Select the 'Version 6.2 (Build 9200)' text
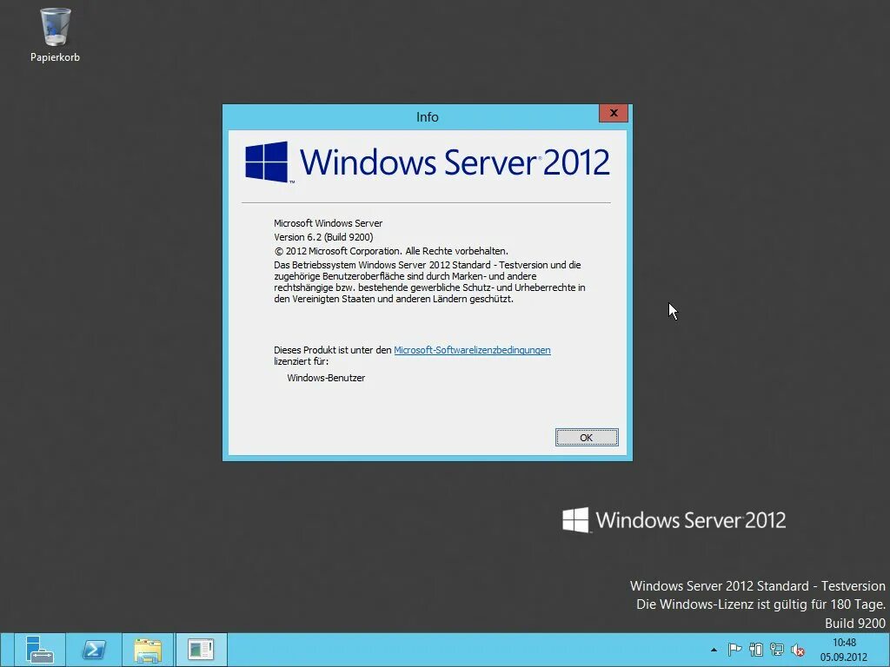The width and height of the screenshot is (890, 667). (x=323, y=237)
